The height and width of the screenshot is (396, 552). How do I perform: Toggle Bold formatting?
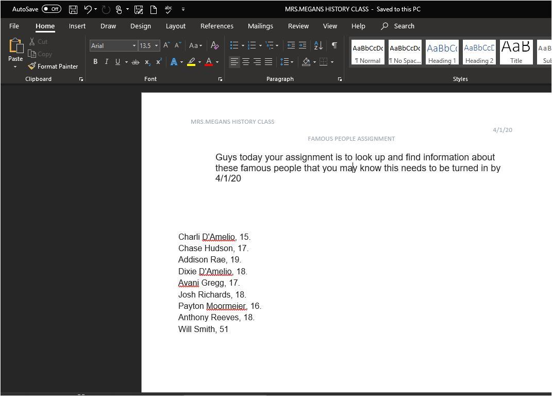(x=95, y=62)
